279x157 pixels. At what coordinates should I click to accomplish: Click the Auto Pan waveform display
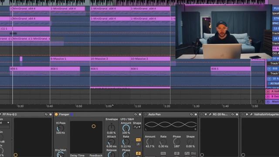point(171,124)
